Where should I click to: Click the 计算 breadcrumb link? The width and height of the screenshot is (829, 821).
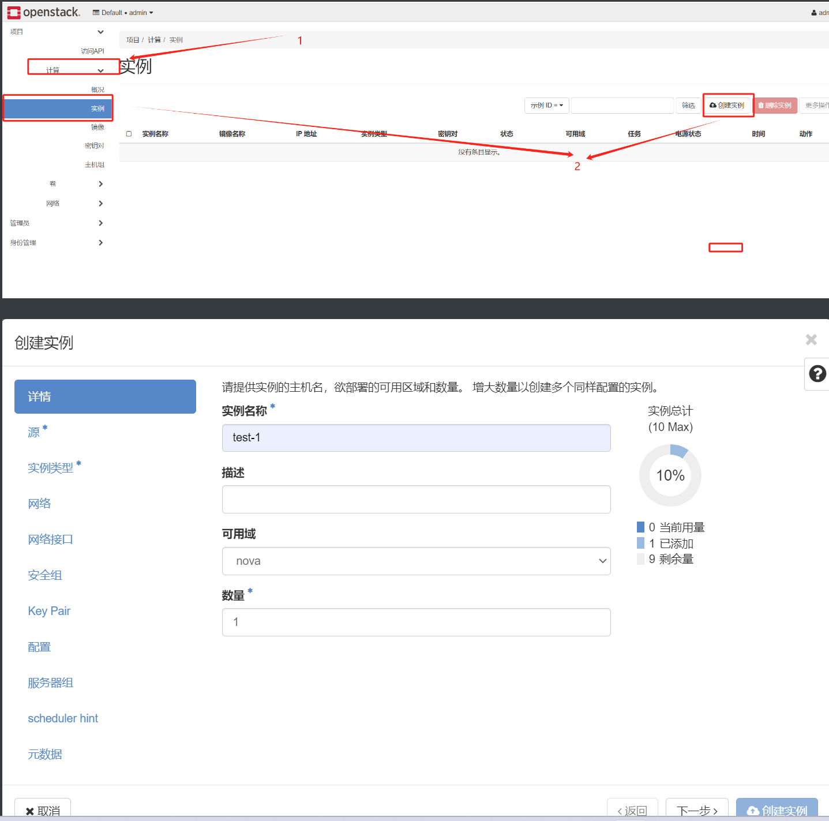click(x=154, y=40)
